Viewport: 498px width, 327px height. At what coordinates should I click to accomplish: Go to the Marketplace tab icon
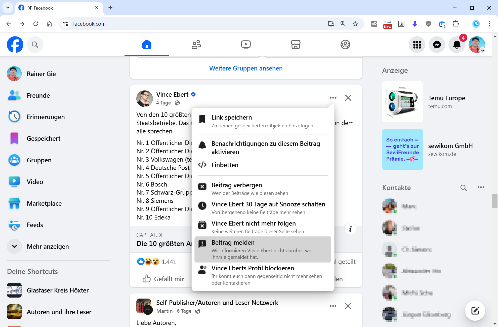[x=296, y=45]
